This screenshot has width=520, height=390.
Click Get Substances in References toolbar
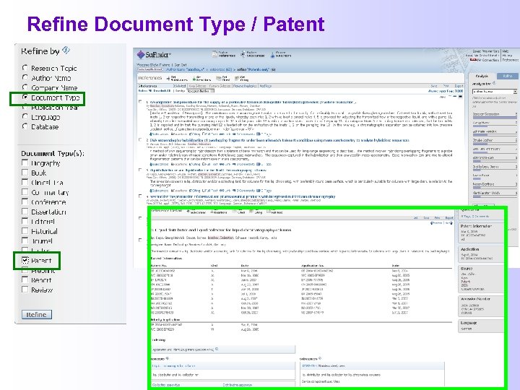point(177,78)
